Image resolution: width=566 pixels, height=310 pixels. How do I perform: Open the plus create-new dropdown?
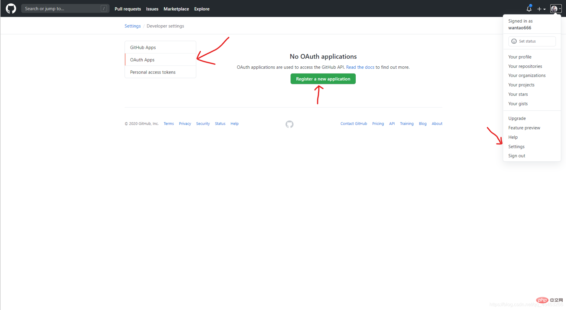[x=541, y=9]
